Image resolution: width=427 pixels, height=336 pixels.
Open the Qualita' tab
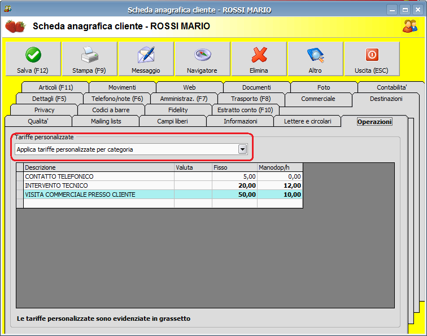38,121
